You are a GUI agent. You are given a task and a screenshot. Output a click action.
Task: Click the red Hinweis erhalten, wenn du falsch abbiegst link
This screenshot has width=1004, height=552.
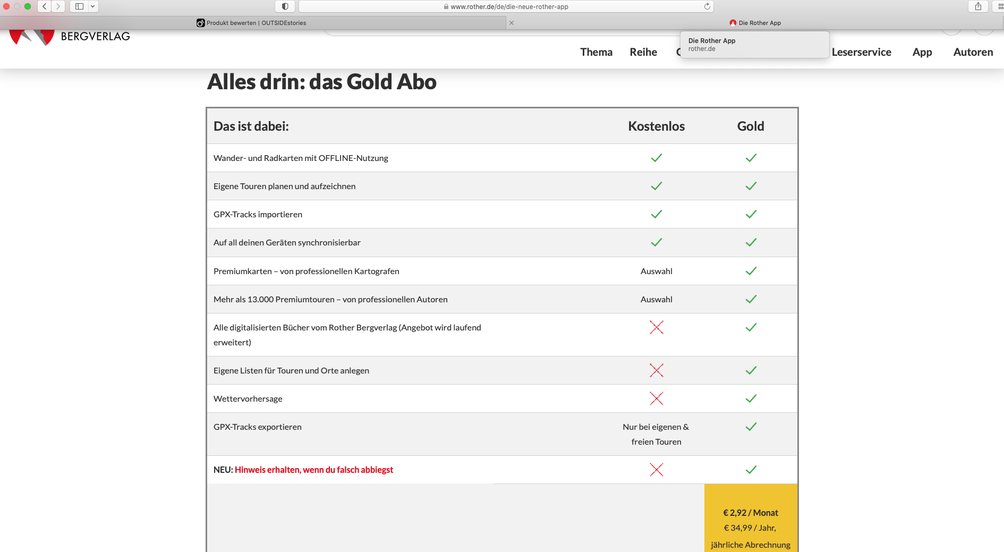pyautogui.click(x=314, y=470)
